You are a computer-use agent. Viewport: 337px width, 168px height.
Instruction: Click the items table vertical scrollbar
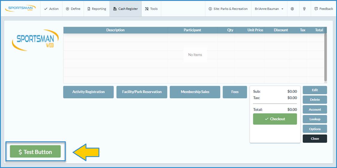[325, 57]
